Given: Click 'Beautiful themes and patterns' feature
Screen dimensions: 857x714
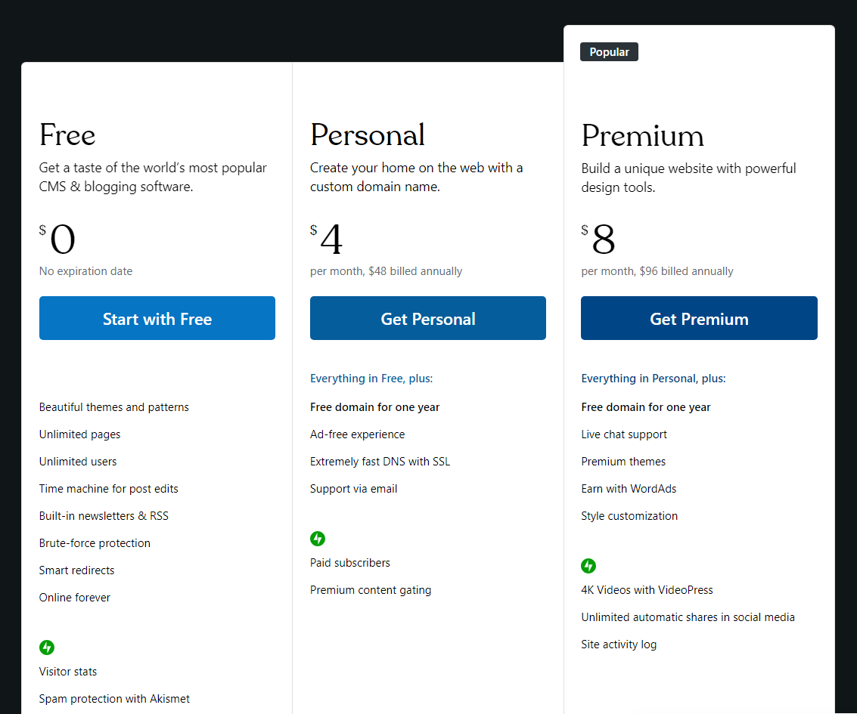Looking at the screenshot, I should click(x=113, y=407).
